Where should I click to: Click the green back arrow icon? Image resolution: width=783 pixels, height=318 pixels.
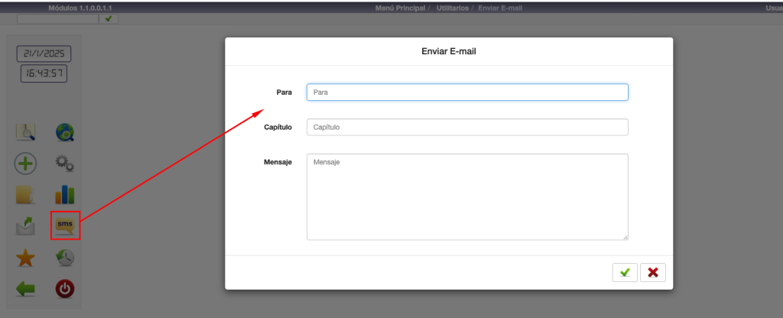point(26,290)
